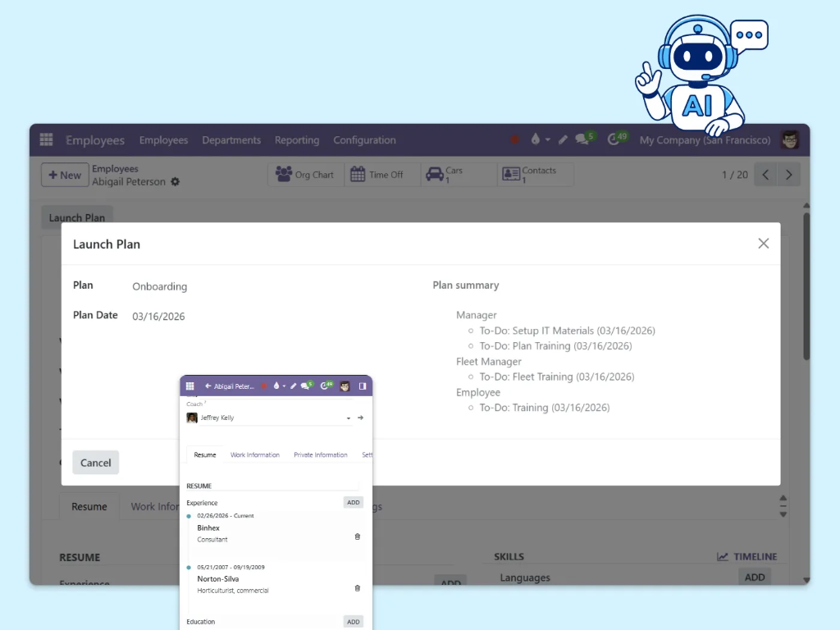Close the Launch Plan dialog with X

[x=763, y=244]
